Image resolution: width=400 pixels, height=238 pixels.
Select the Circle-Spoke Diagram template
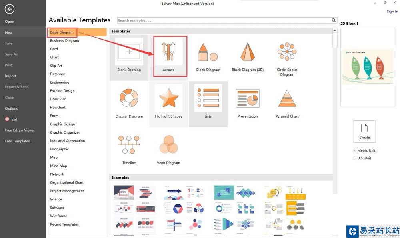click(x=287, y=57)
